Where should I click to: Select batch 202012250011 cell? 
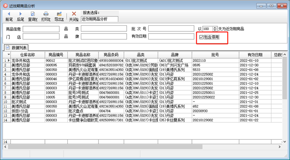(215, 92)
